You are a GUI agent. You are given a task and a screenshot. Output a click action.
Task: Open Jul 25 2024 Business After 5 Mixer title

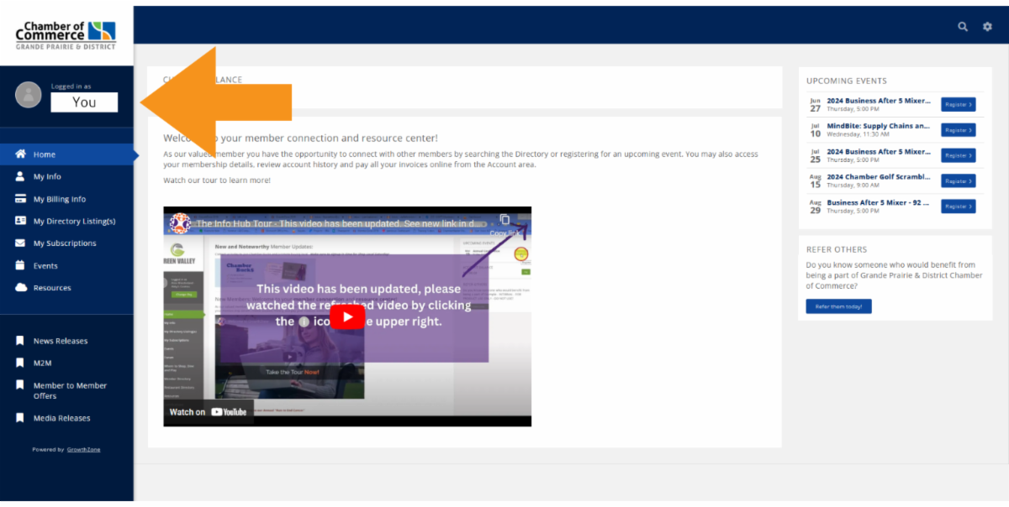pos(879,152)
